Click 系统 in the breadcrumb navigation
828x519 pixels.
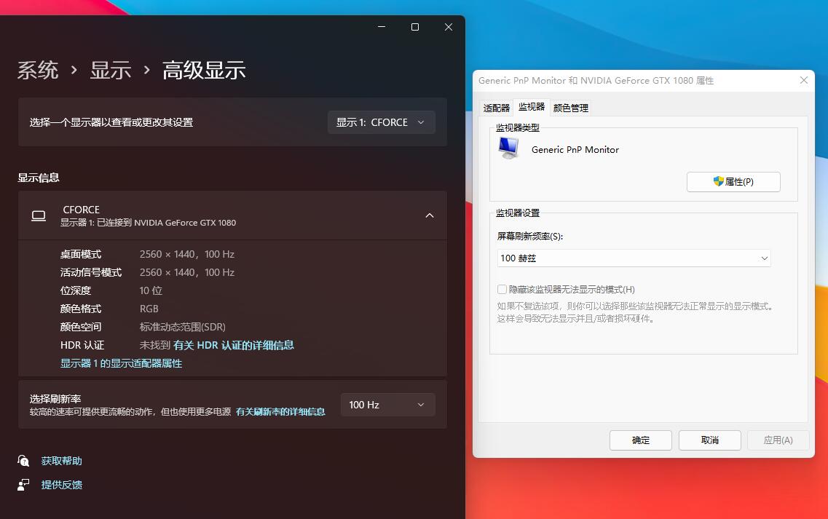pyautogui.click(x=38, y=70)
